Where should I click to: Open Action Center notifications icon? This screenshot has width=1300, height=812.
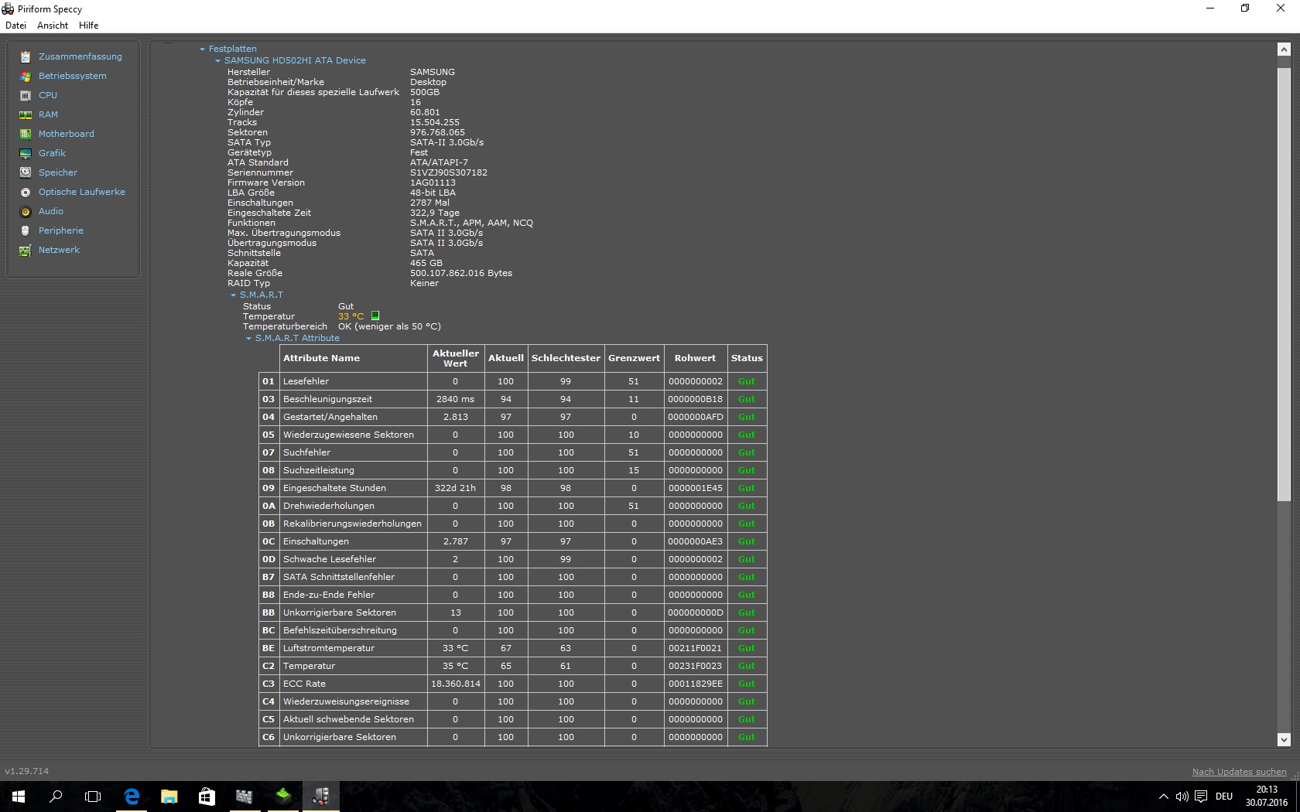tap(1201, 797)
